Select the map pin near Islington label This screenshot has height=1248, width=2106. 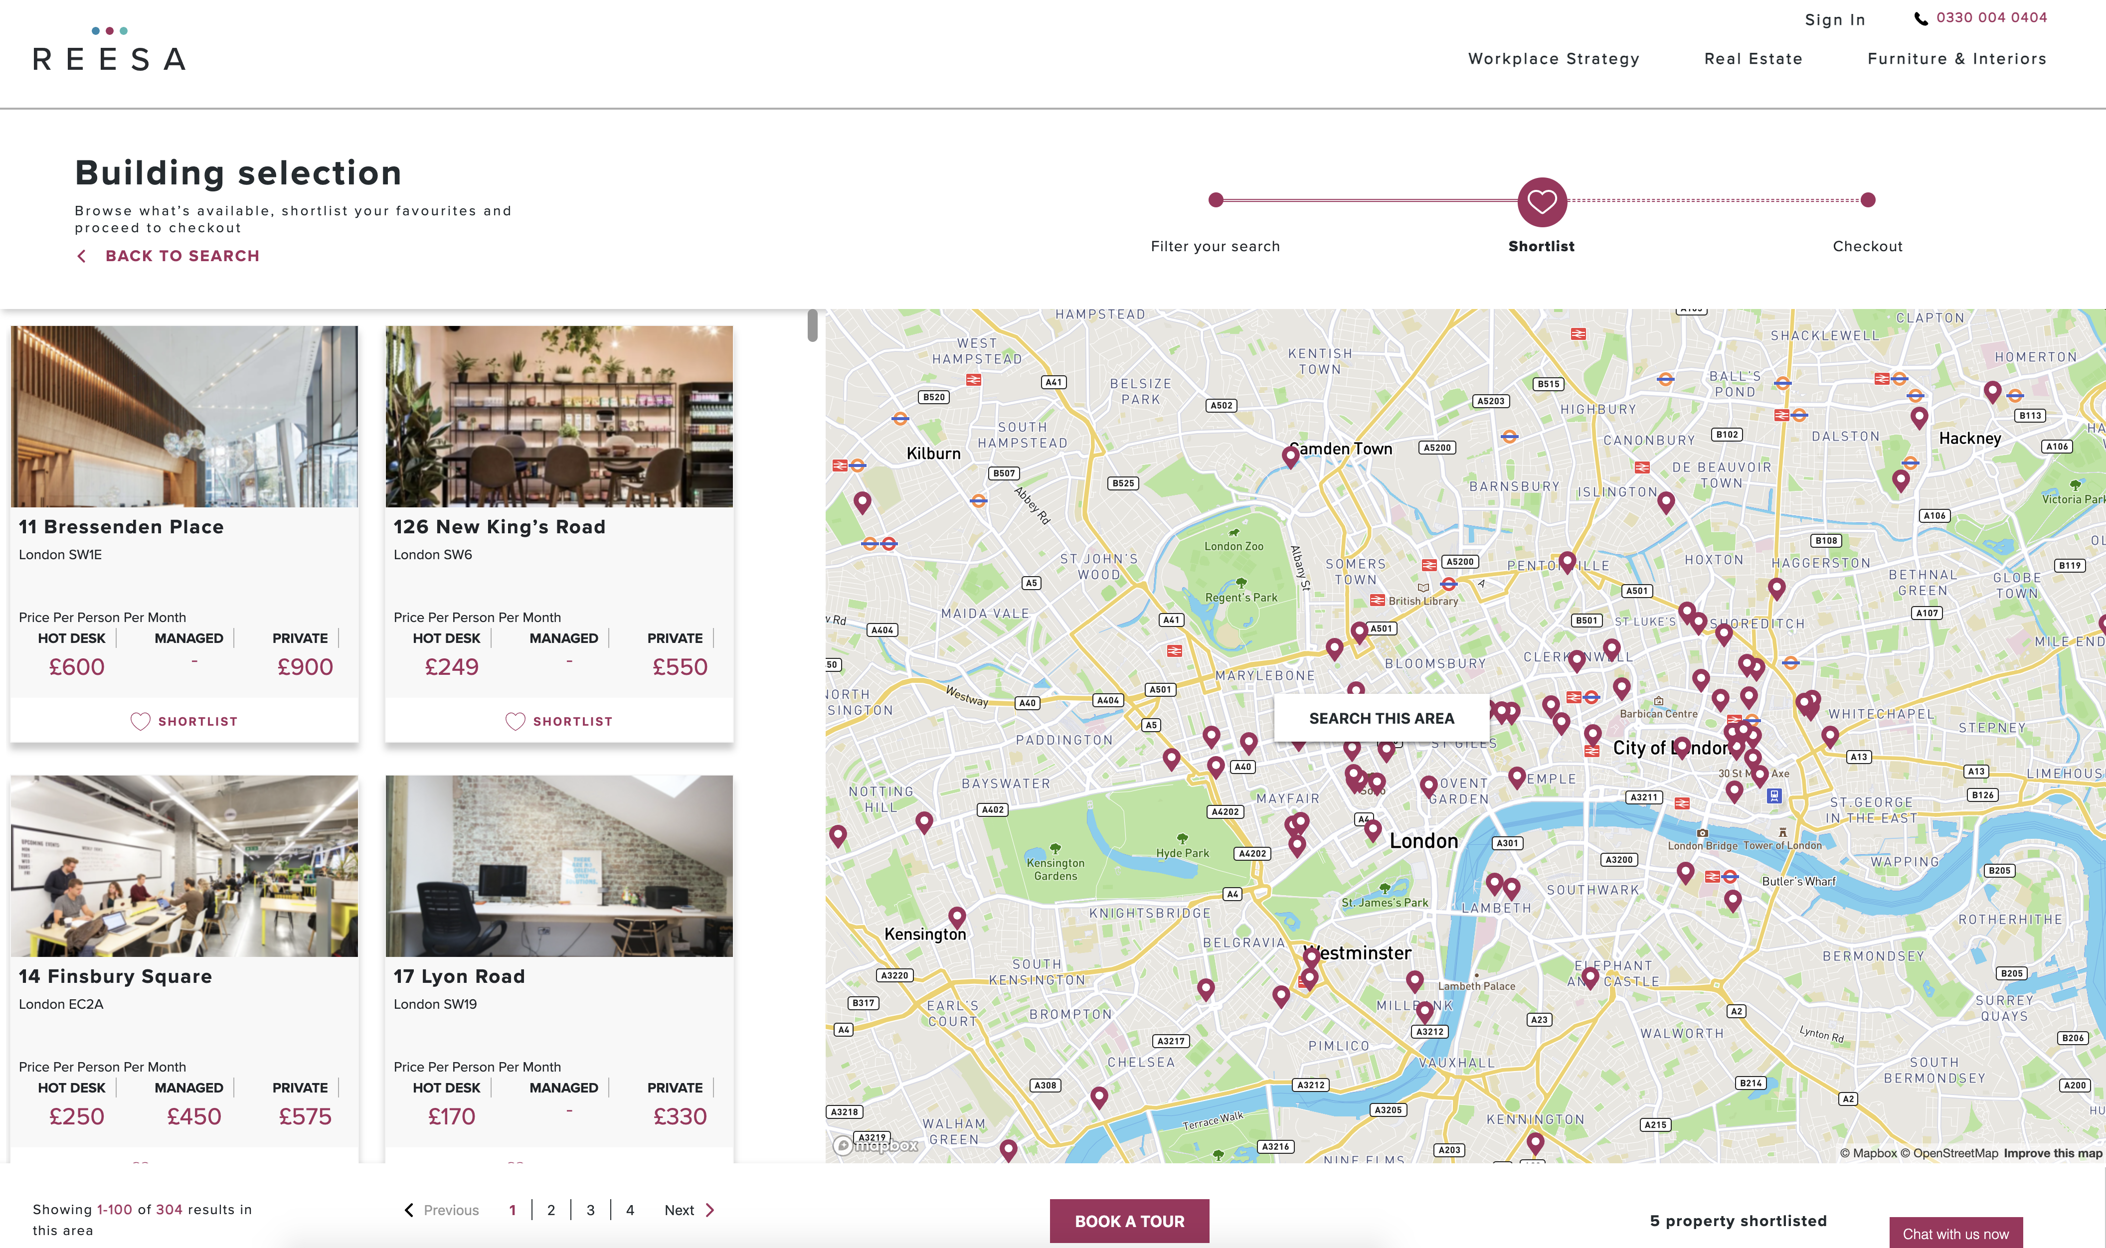click(1666, 502)
